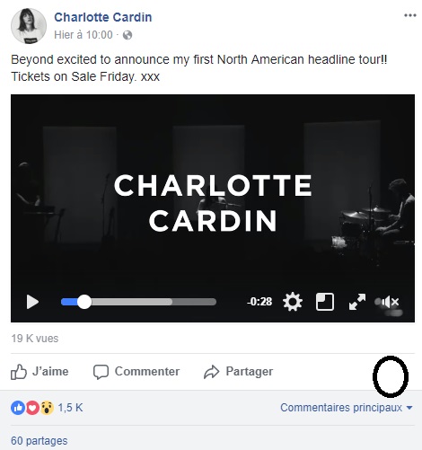View people who reacted with Love heart
The image size is (422, 450).
32,408
